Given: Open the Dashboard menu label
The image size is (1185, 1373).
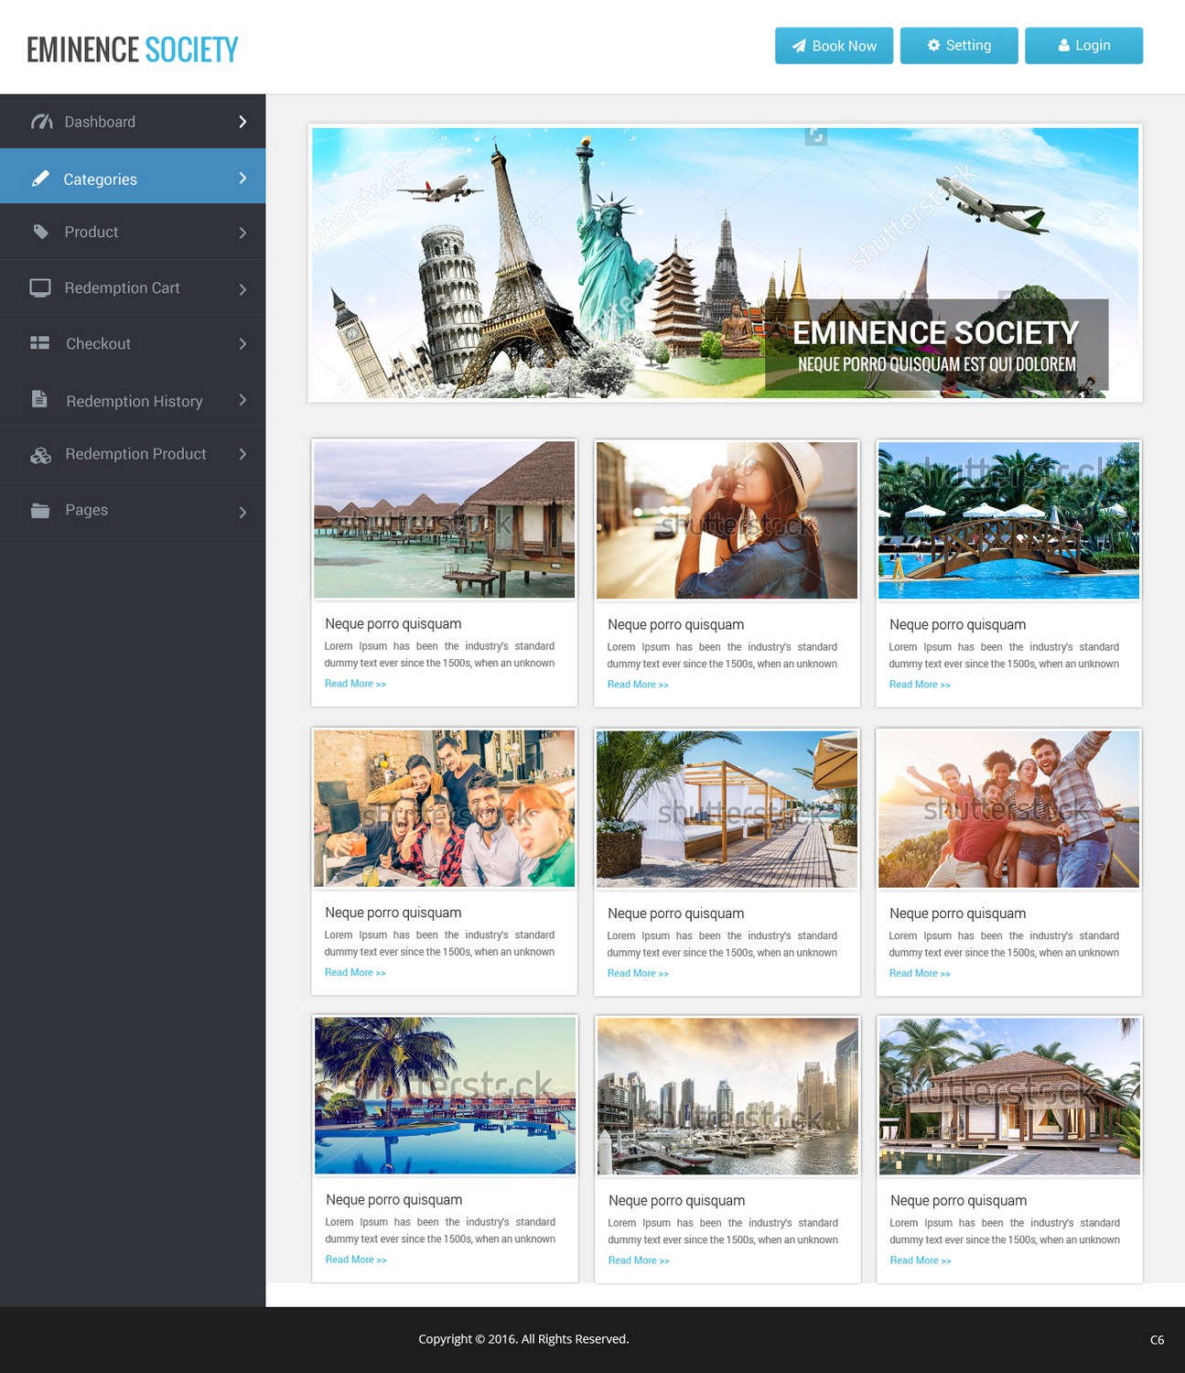Looking at the screenshot, I should pyautogui.click(x=100, y=122).
